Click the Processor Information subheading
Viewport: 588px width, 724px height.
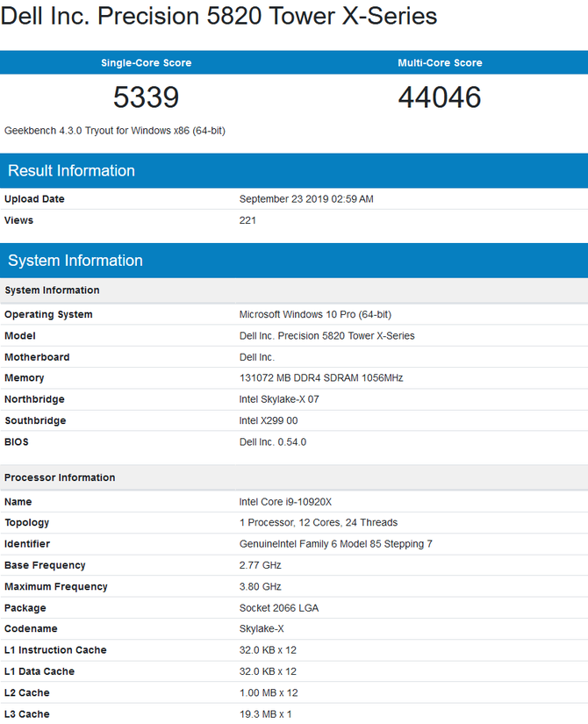[294, 477]
